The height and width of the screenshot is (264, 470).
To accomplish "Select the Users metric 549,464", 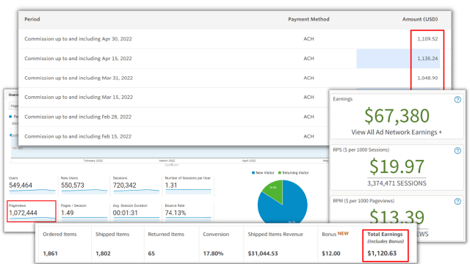I will coord(21,186).
